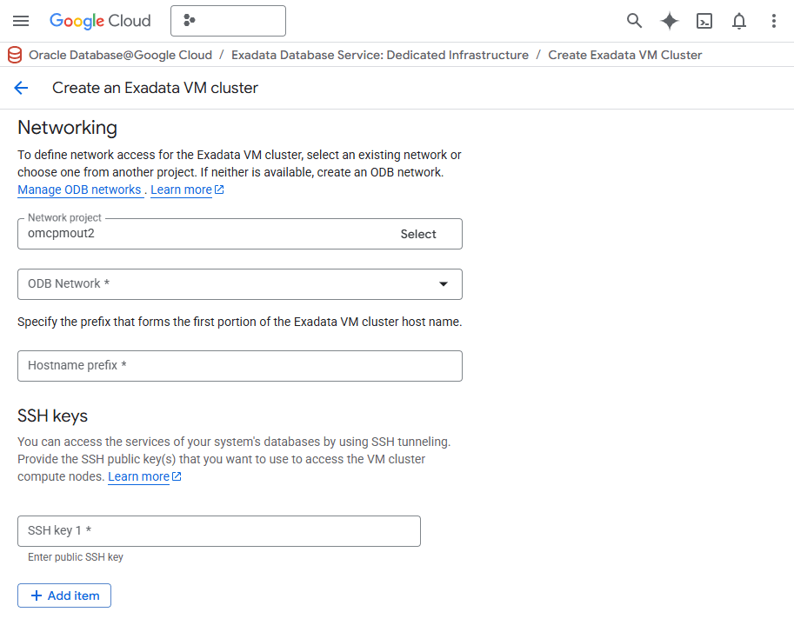The width and height of the screenshot is (794, 632).
Task: View notifications via the bell icon
Action: click(738, 20)
